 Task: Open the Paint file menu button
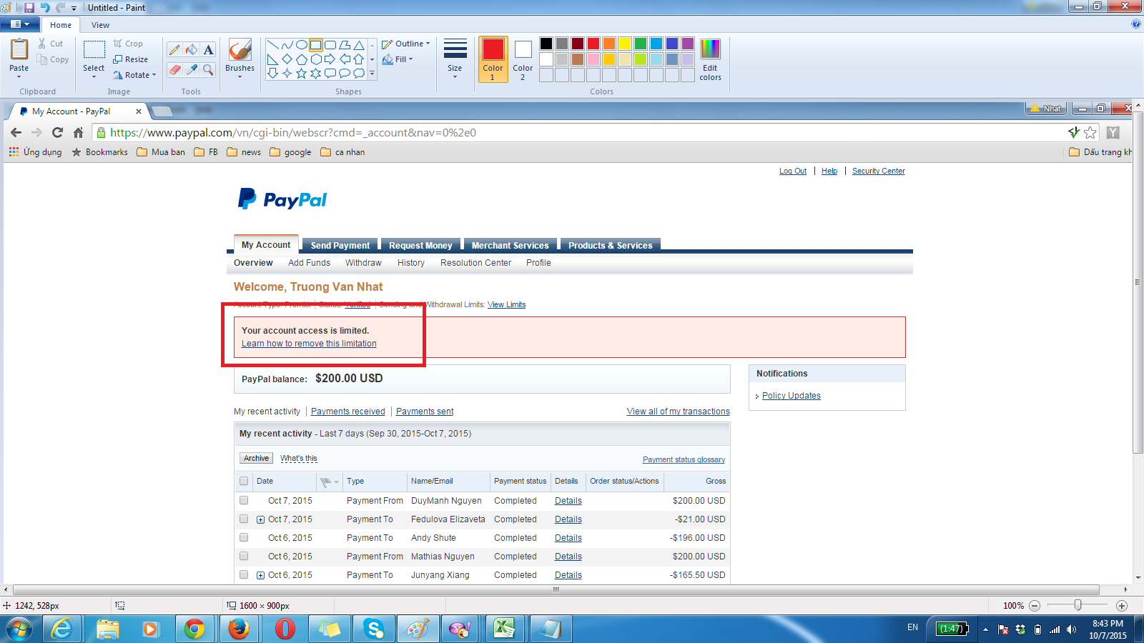tap(20, 24)
